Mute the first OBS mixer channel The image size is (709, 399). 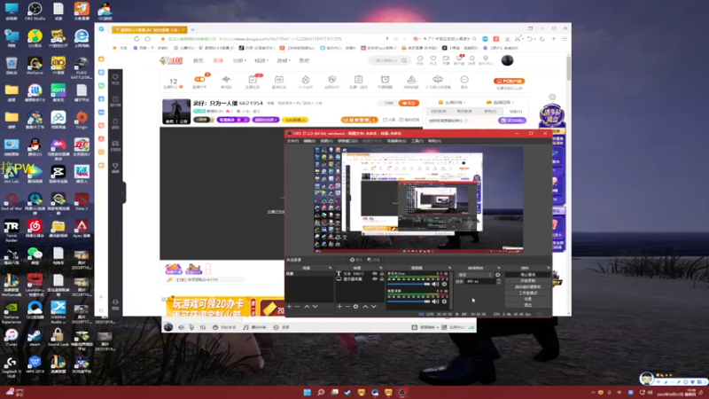[x=435, y=284]
